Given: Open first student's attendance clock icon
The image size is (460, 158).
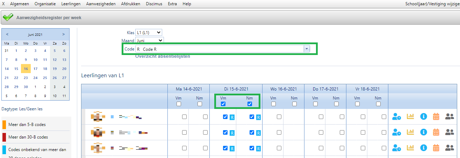Looking at the screenshot, I should (396, 117).
